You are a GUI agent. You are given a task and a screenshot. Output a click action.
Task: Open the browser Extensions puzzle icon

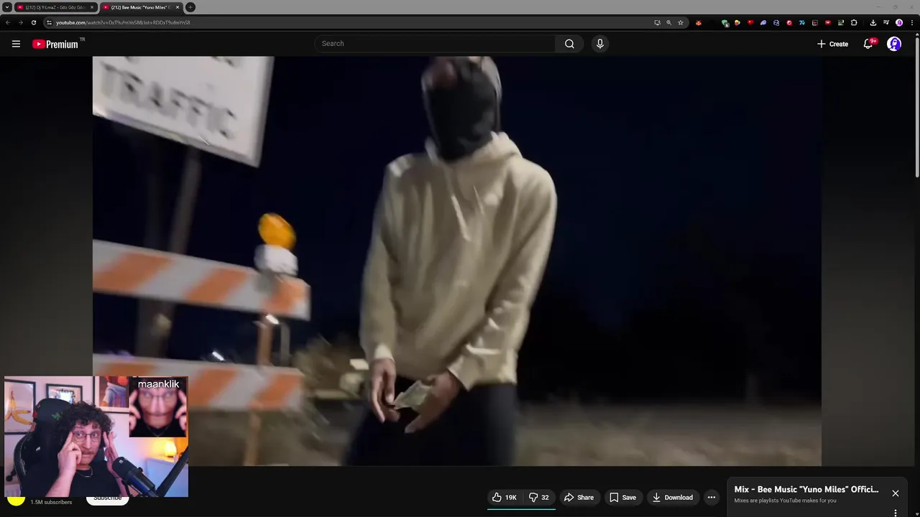854,22
